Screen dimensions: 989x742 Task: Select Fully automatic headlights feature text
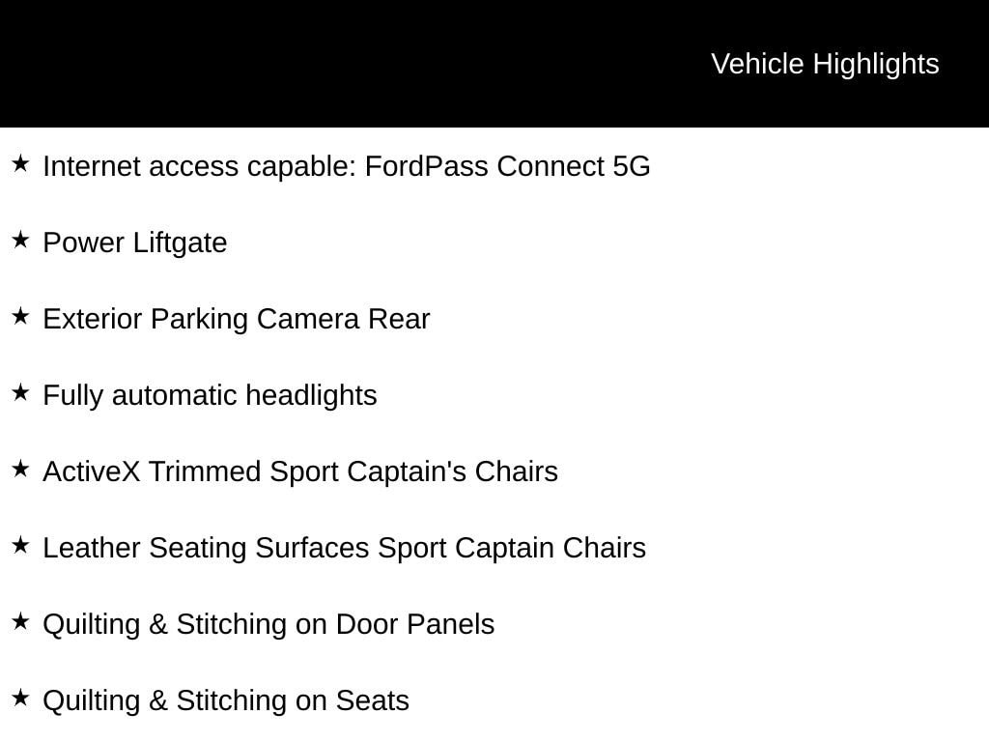point(210,395)
